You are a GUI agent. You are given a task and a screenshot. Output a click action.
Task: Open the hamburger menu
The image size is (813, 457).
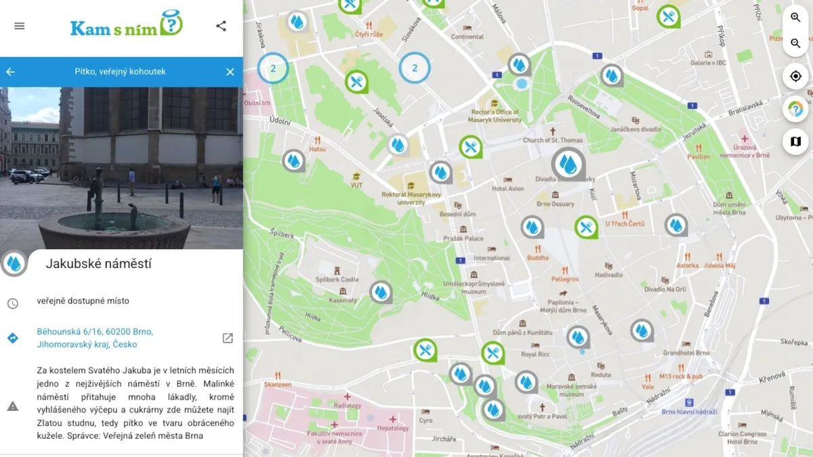pyautogui.click(x=19, y=26)
